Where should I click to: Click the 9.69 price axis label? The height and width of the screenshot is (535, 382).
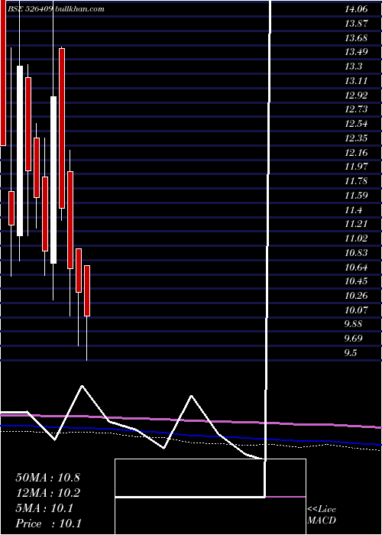(353, 339)
